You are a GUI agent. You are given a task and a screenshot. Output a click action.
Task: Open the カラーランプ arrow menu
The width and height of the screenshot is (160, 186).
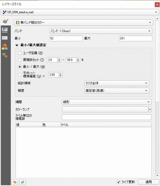(x=150, y=109)
